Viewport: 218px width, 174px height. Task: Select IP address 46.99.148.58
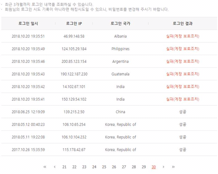(74, 36)
